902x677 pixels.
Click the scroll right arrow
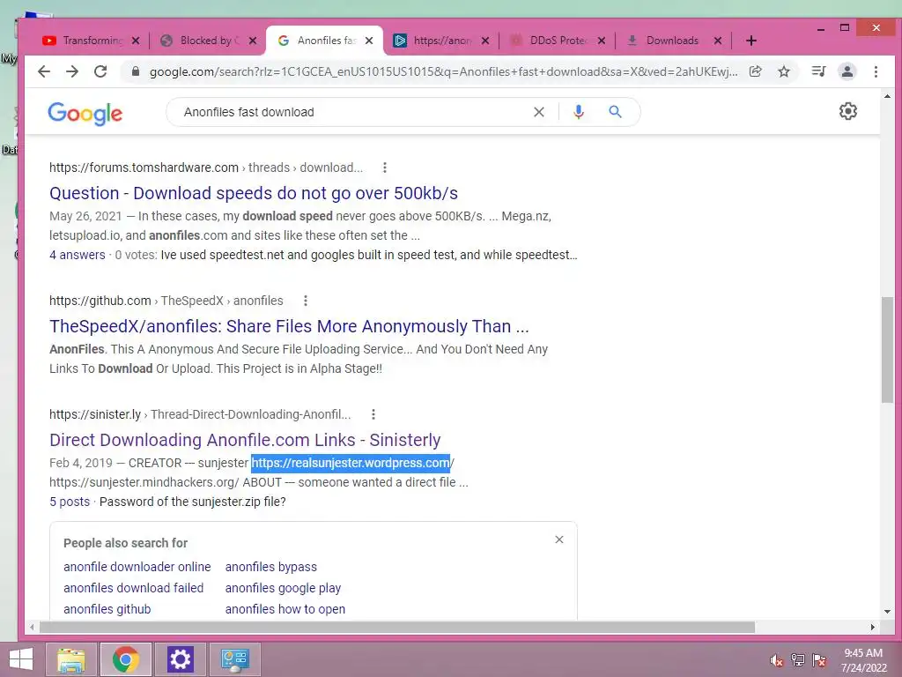[x=873, y=627]
